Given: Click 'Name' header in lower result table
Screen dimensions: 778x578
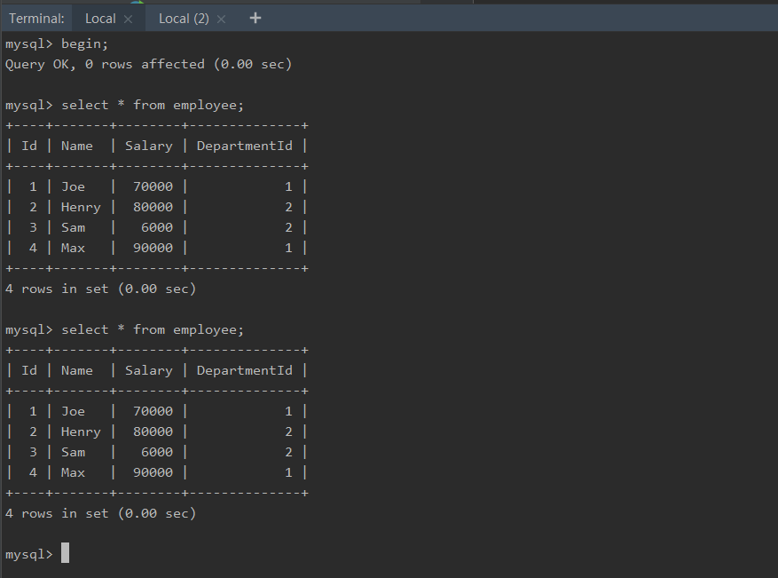Looking at the screenshot, I should click(x=77, y=370).
